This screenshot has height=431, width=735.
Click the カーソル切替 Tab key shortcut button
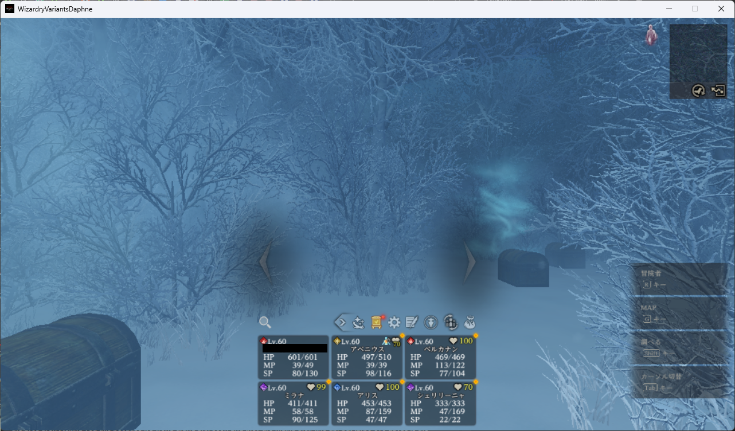click(679, 382)
